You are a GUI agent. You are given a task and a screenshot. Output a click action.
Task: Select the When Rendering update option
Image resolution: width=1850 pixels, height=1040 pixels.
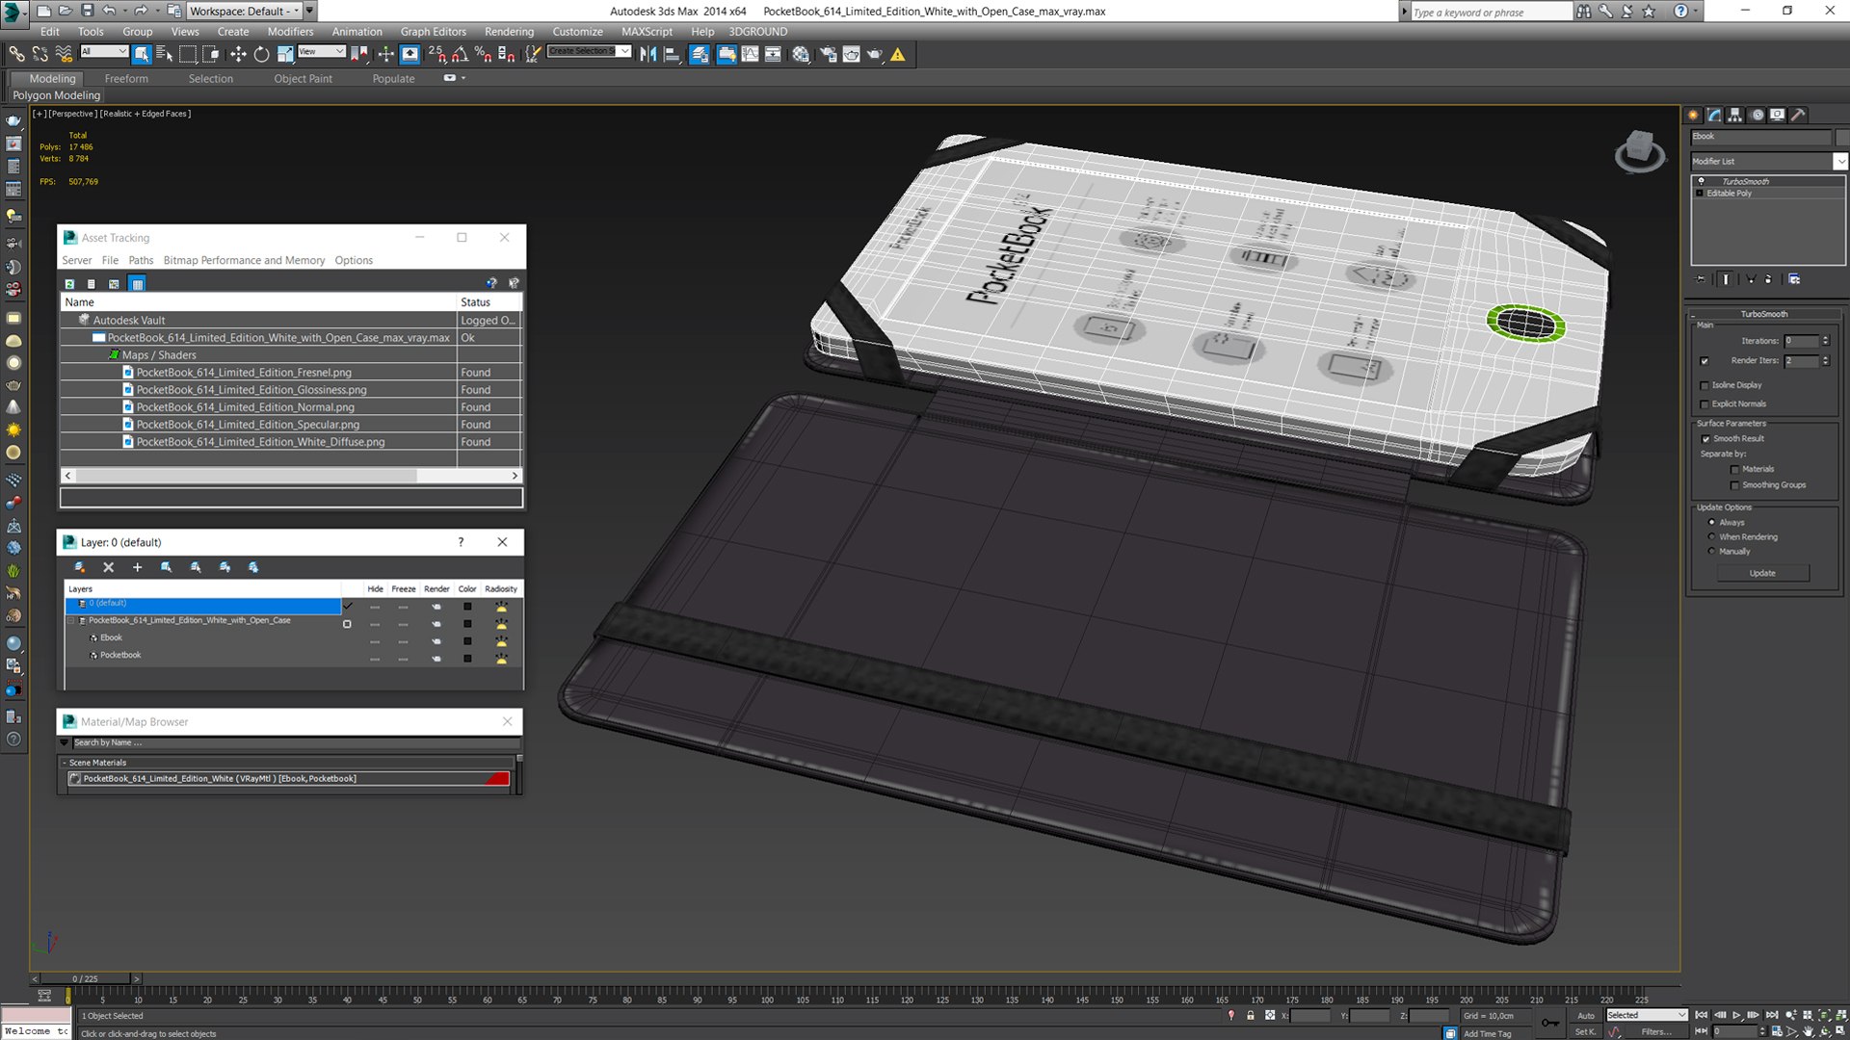tap(1712, 537)
